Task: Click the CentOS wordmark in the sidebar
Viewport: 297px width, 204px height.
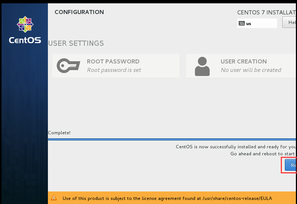Action: (25, 40)
